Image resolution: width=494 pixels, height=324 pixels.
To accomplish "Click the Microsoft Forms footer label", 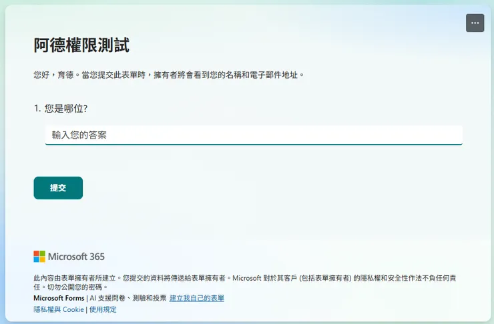I will point(59,298).
